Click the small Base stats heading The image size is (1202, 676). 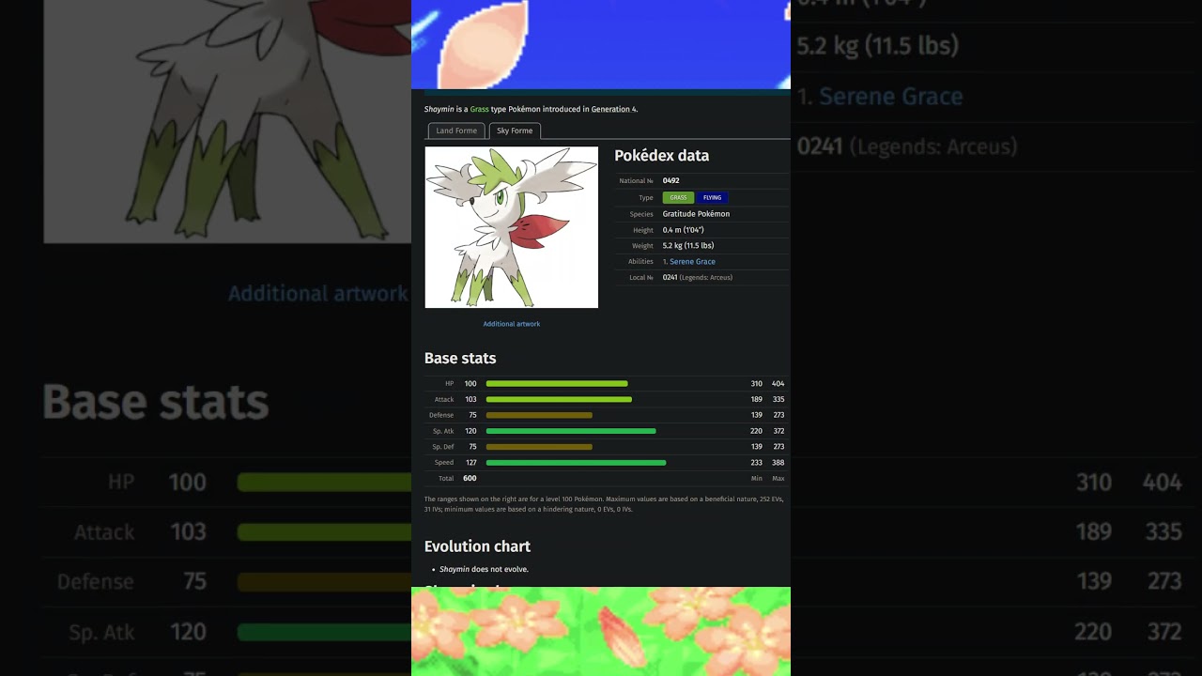click(x=460, y=359)
